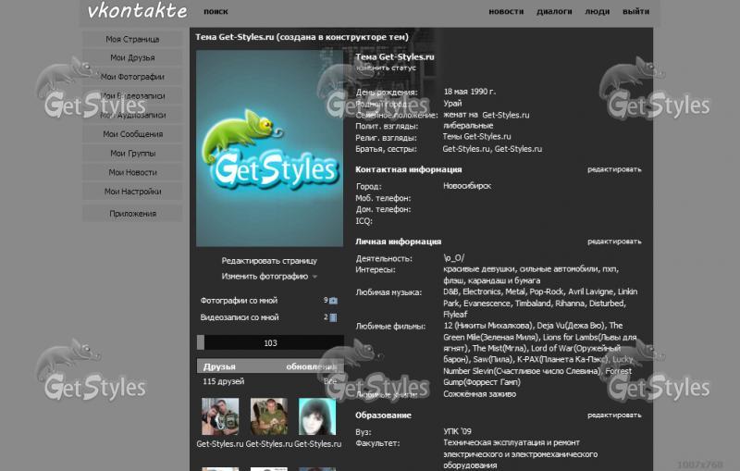
Task: Edit Личная информация via редактировать
Action: pyautogui.click(x=614, y=242)
